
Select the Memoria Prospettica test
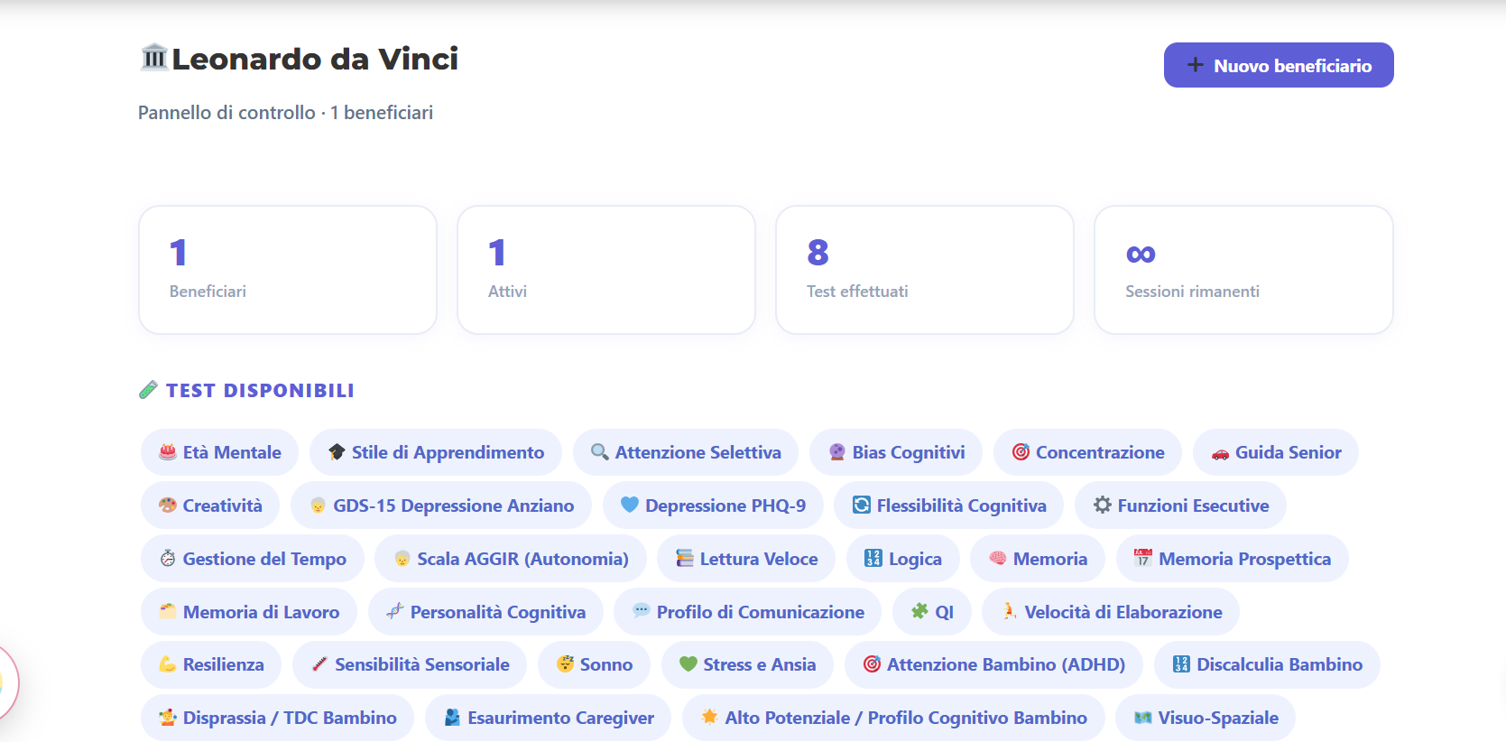[1233, 559]
